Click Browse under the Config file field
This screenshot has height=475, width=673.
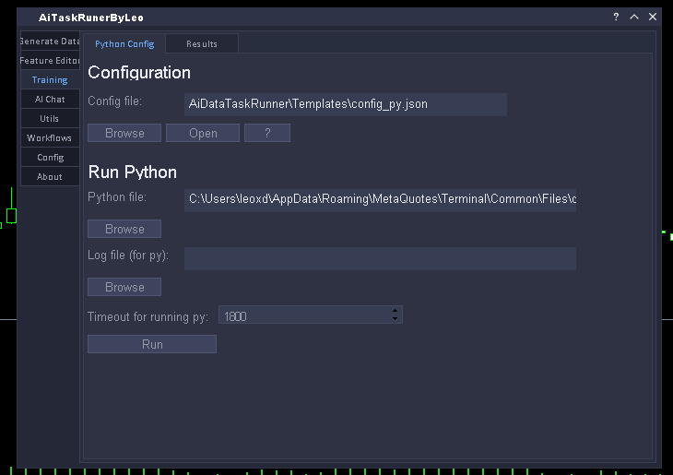pos(124,133)
